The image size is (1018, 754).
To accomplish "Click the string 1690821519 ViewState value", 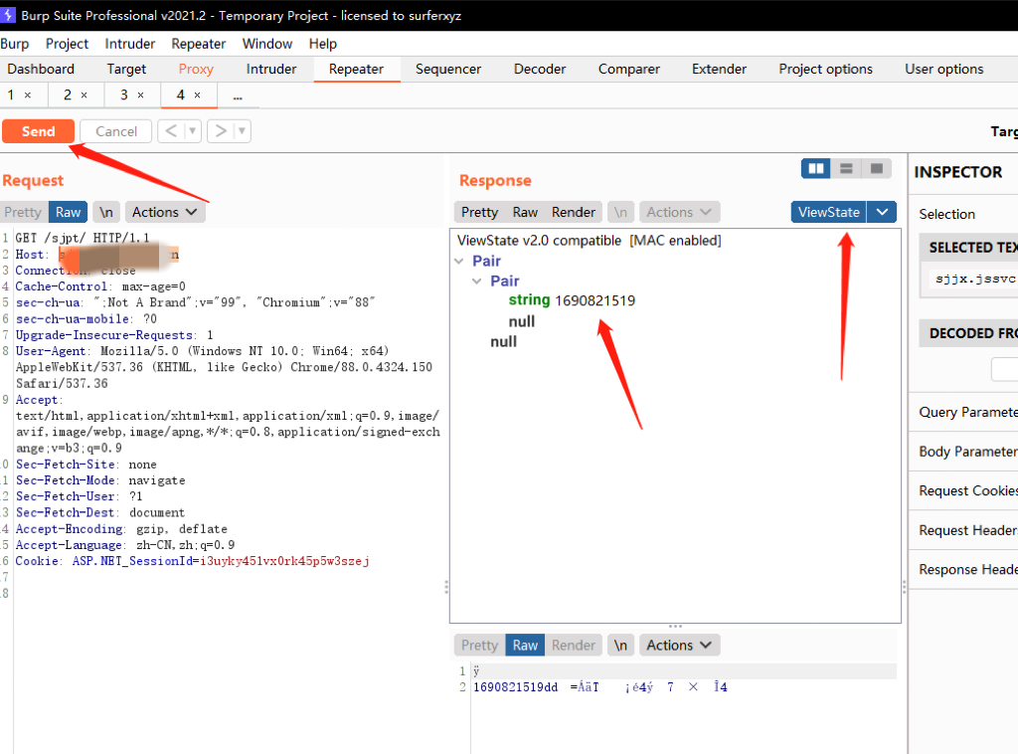I will [572, 300].
